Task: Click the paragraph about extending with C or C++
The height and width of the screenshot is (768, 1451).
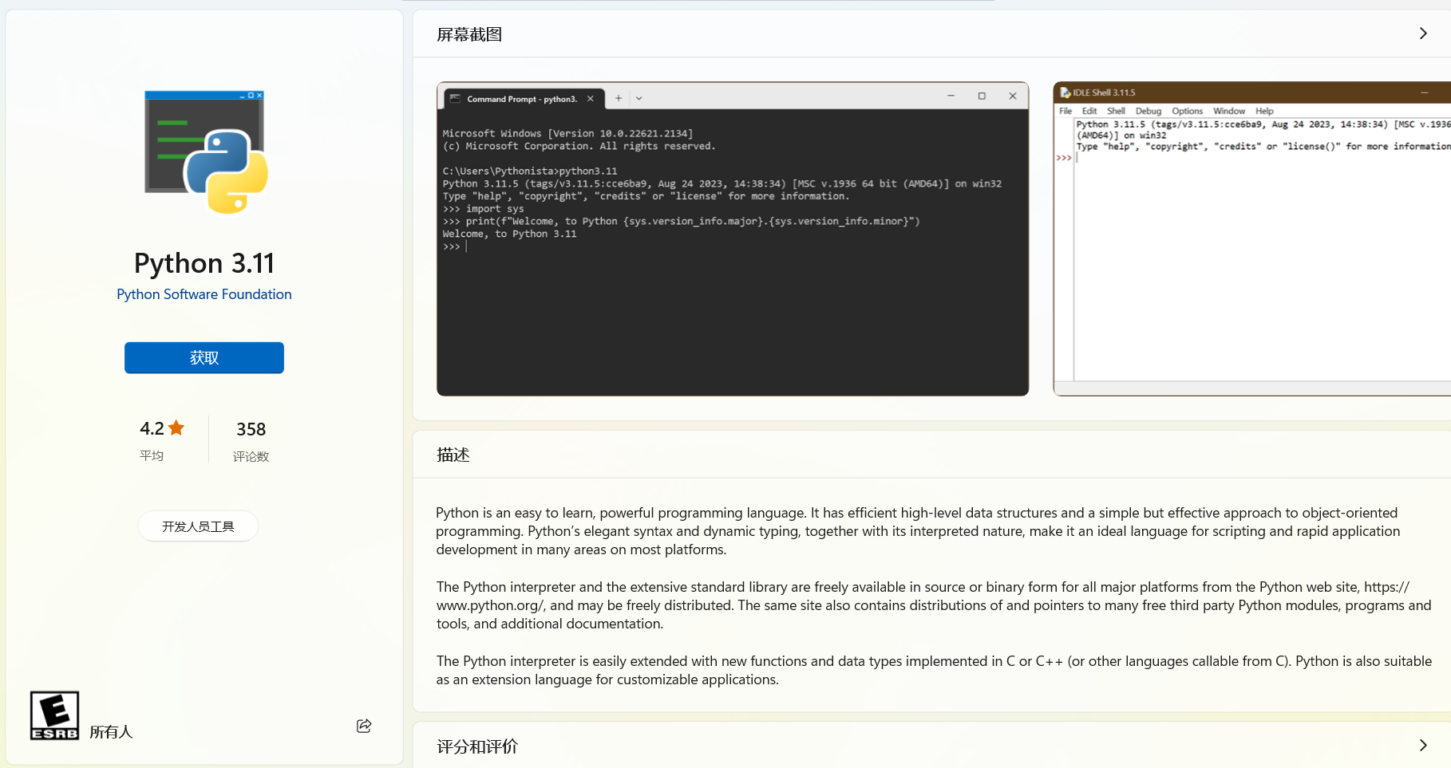Action: (x=934, y=670)
